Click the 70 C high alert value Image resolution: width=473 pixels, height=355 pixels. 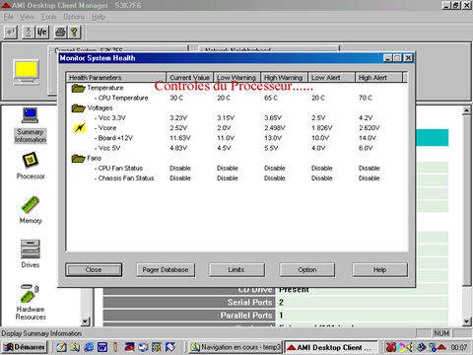click(x=366, y=98)
